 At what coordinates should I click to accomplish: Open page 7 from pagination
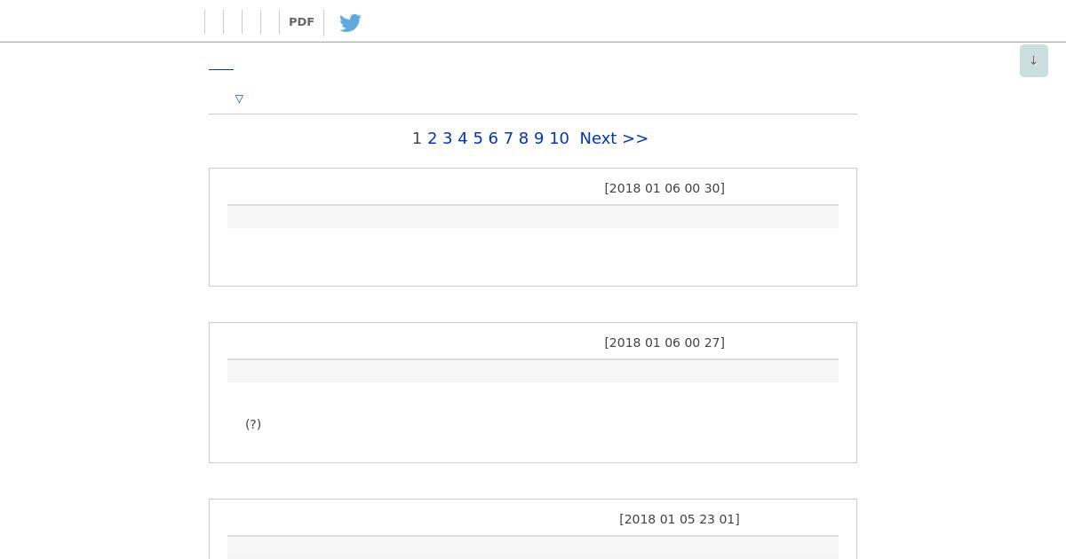tap(508, 138)
